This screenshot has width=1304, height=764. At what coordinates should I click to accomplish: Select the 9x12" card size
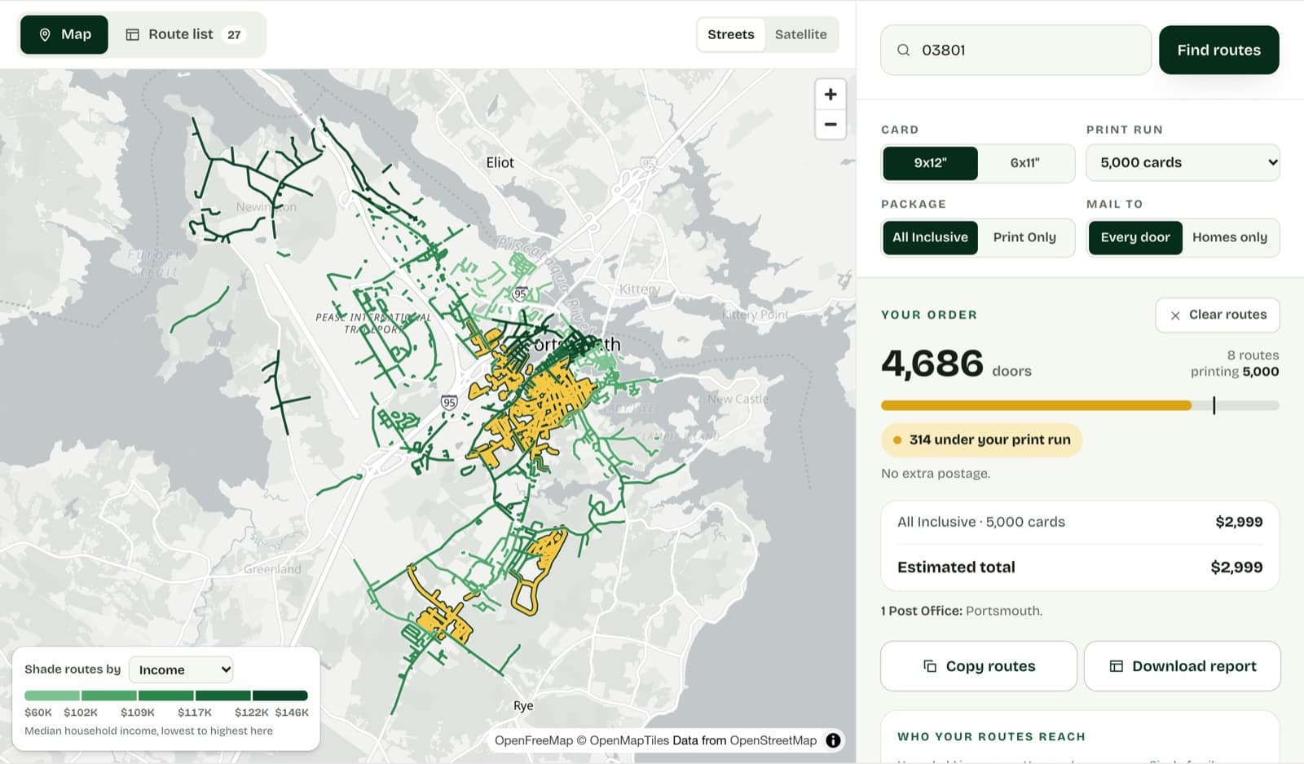tap(930, 163)
